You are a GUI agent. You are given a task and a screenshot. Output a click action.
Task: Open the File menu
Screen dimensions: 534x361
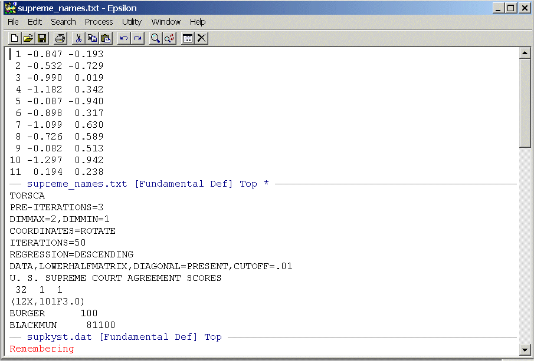tap(13, 22)
